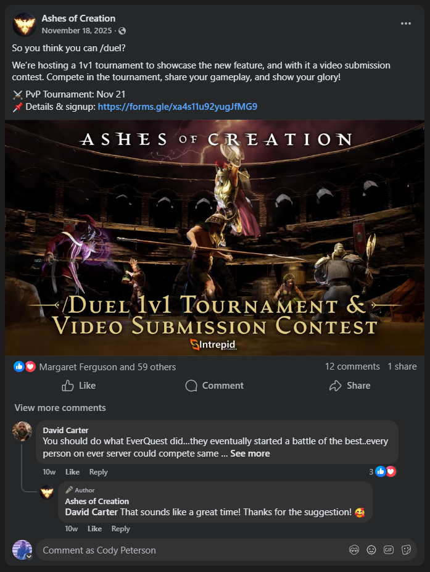Open avatar sticker picker in comment box

[x=354, y=550]
